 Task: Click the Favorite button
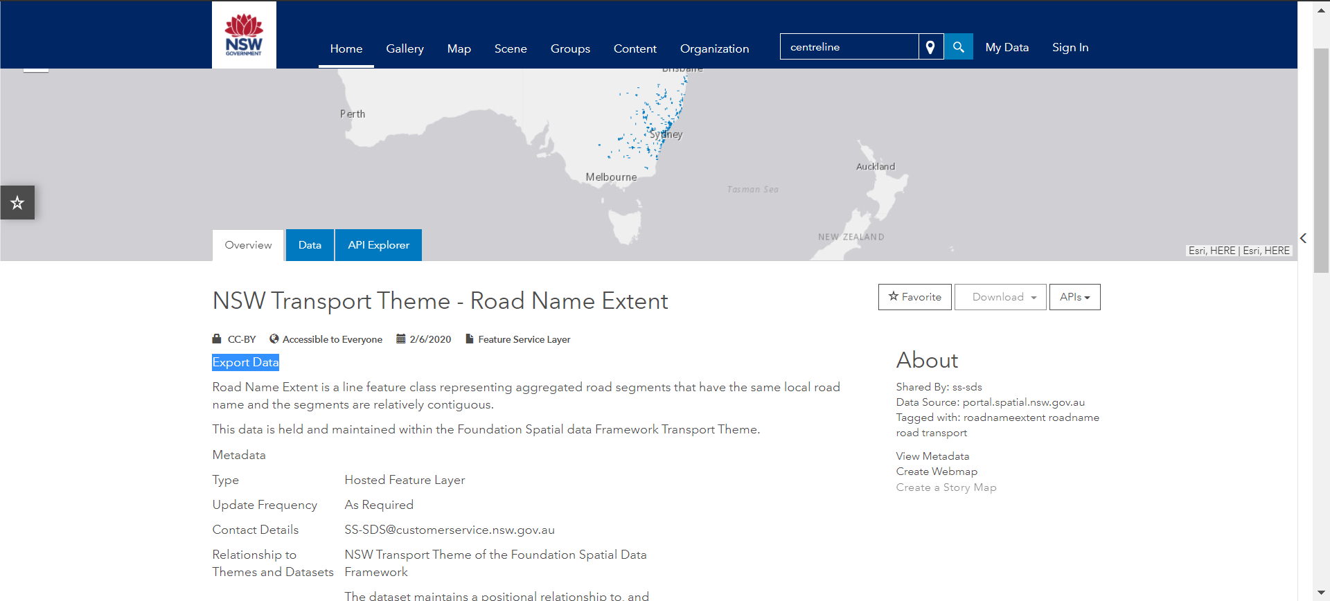click(914, 297)
